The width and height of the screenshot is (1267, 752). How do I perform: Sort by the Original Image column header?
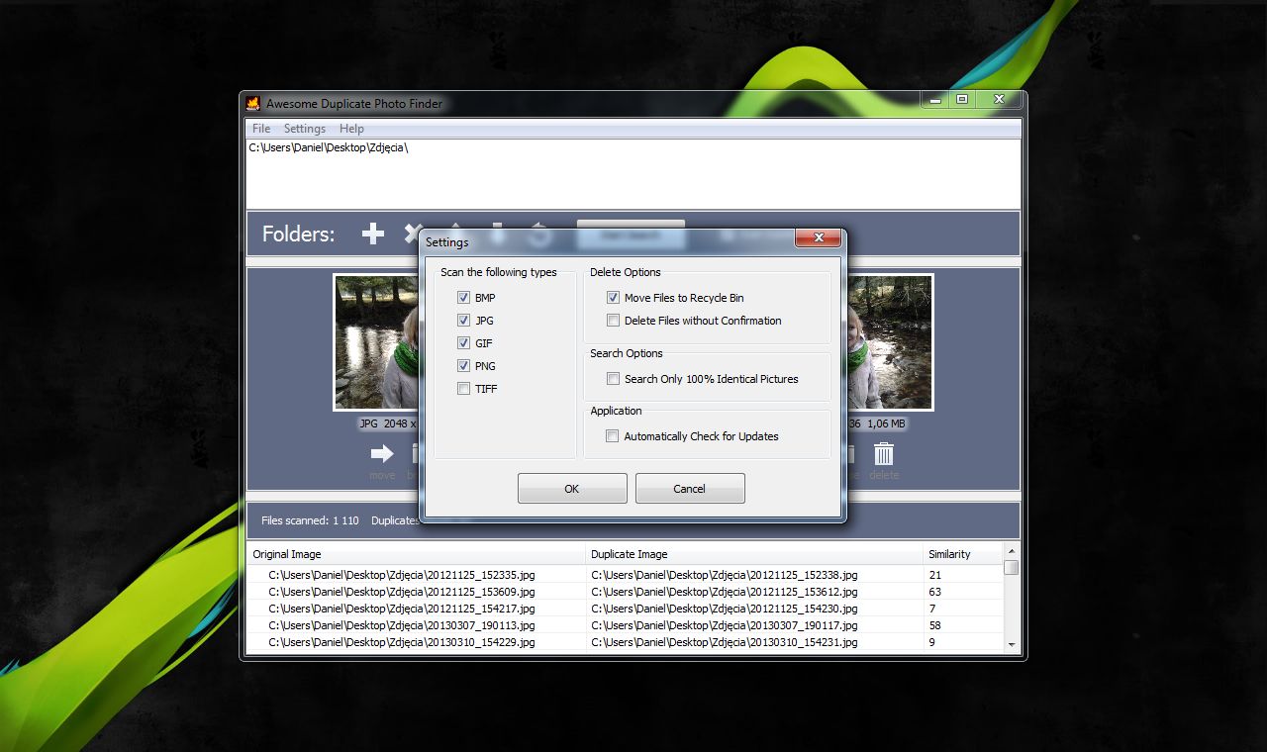[x=416, y=554]
